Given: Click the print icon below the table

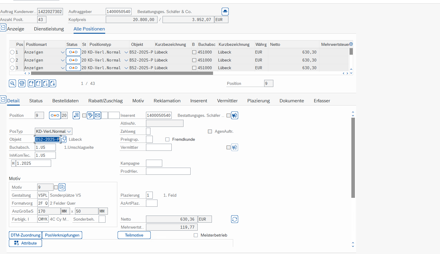Looking at the screenshot, I should (x=22, y=83).
